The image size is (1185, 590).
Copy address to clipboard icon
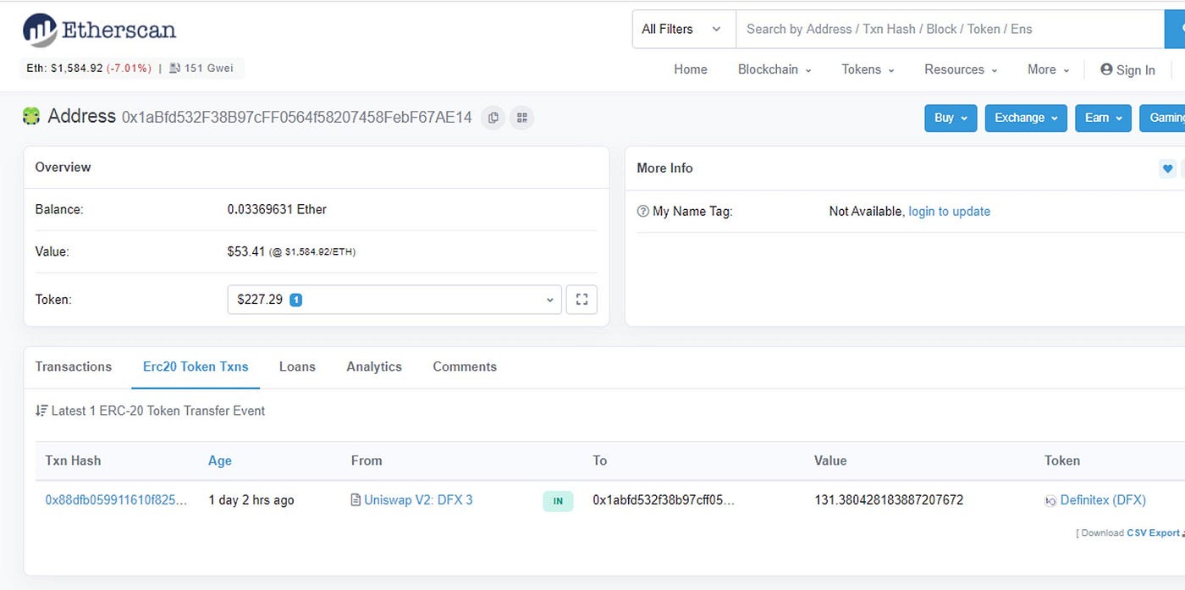click(493, 118)
